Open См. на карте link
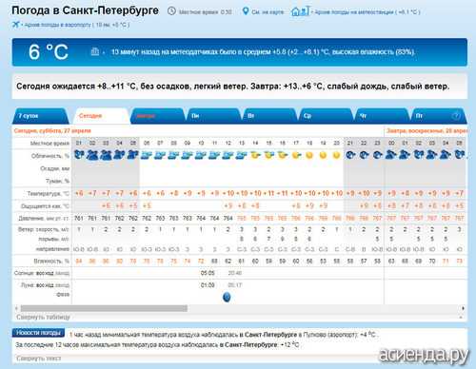This screenshot has width=476, height=369. point(268,12)
